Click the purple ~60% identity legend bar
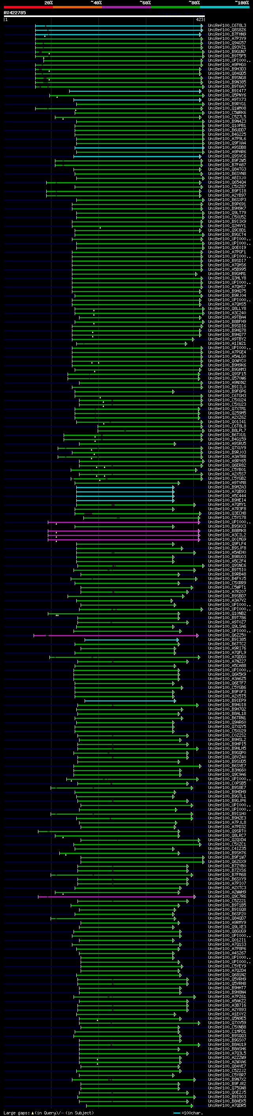 click(127, 8)
